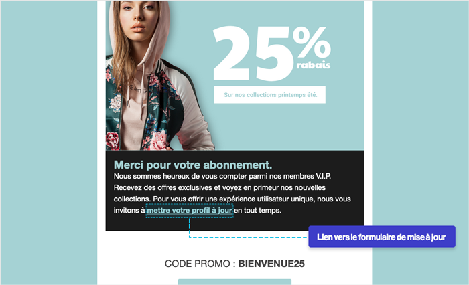Viewport: 469px width, 285px height.
Task: Click the sentence about 'membres V.I.P.'
Action: point(222,176)
